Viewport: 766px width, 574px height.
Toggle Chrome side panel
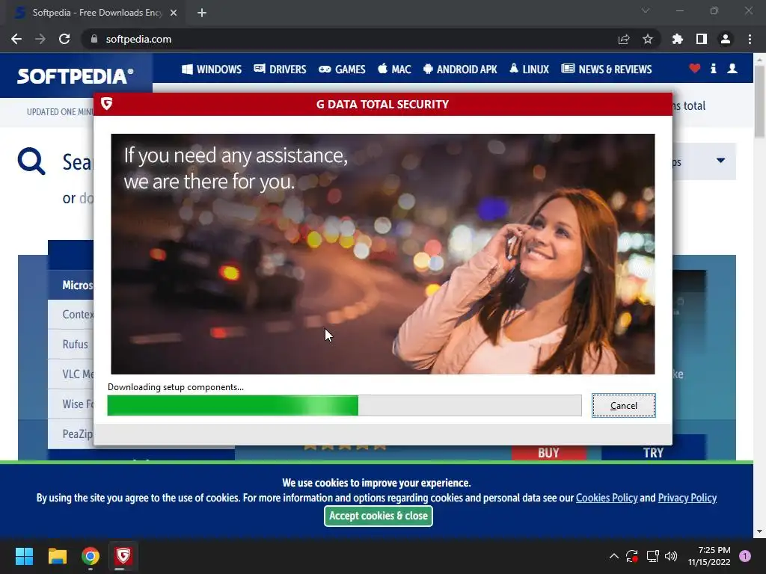point(702,39)
